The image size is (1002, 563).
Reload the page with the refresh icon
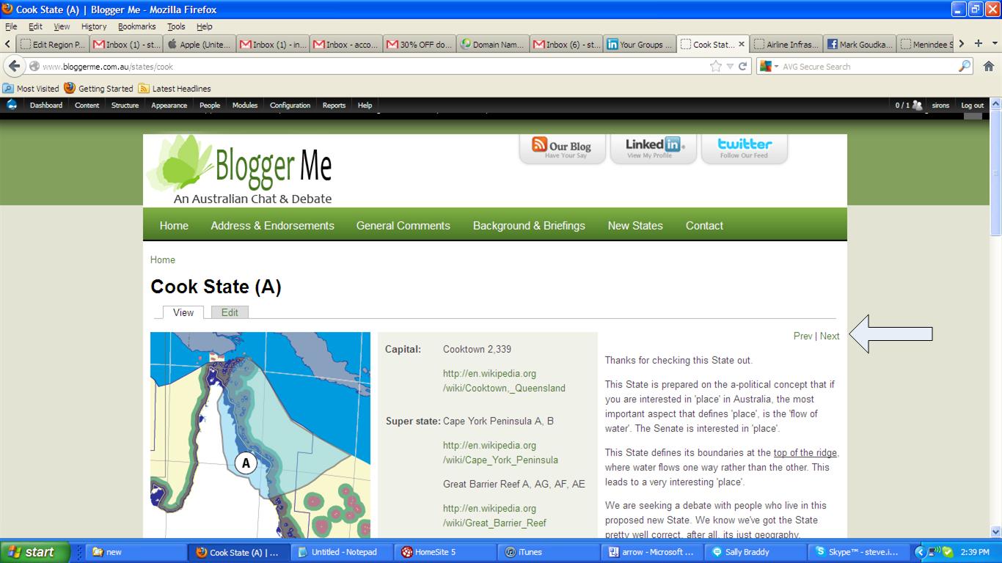coord(742,66)
